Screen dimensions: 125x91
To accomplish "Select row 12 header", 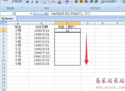I will [x=3, y=67].
